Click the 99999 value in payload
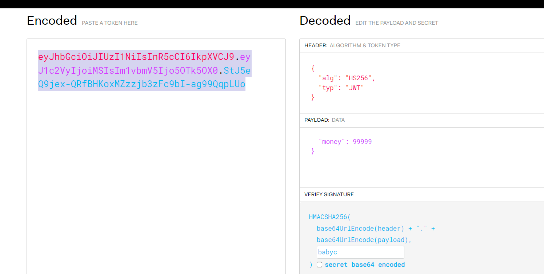This screenshot has height=274, width=544. pyautogui.click(x=362, y=142)
